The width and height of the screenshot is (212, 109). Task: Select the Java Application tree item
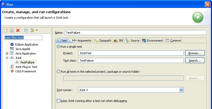tap(25, 53)
